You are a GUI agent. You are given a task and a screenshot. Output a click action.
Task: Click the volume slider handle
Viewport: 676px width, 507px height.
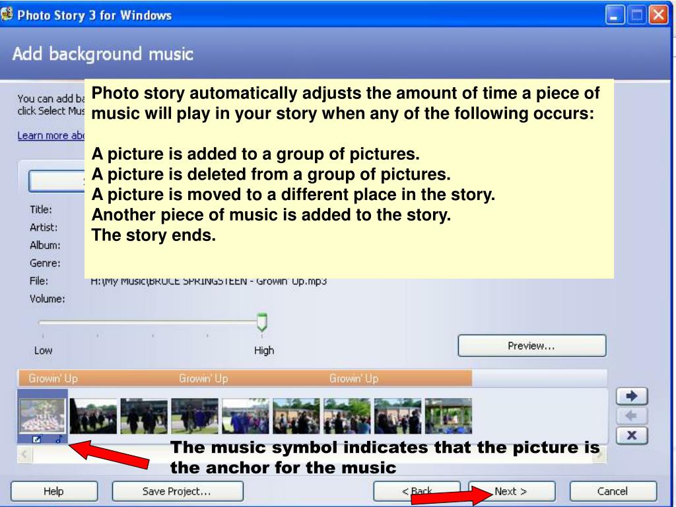coord(261,322)
